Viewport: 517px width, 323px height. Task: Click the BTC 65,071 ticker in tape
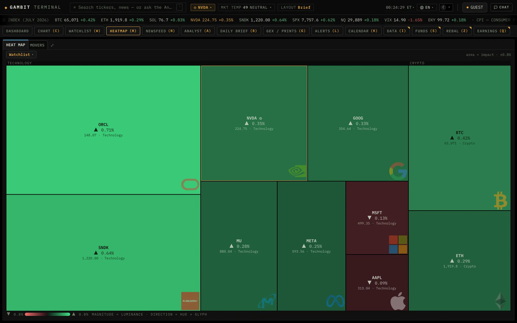75,20
